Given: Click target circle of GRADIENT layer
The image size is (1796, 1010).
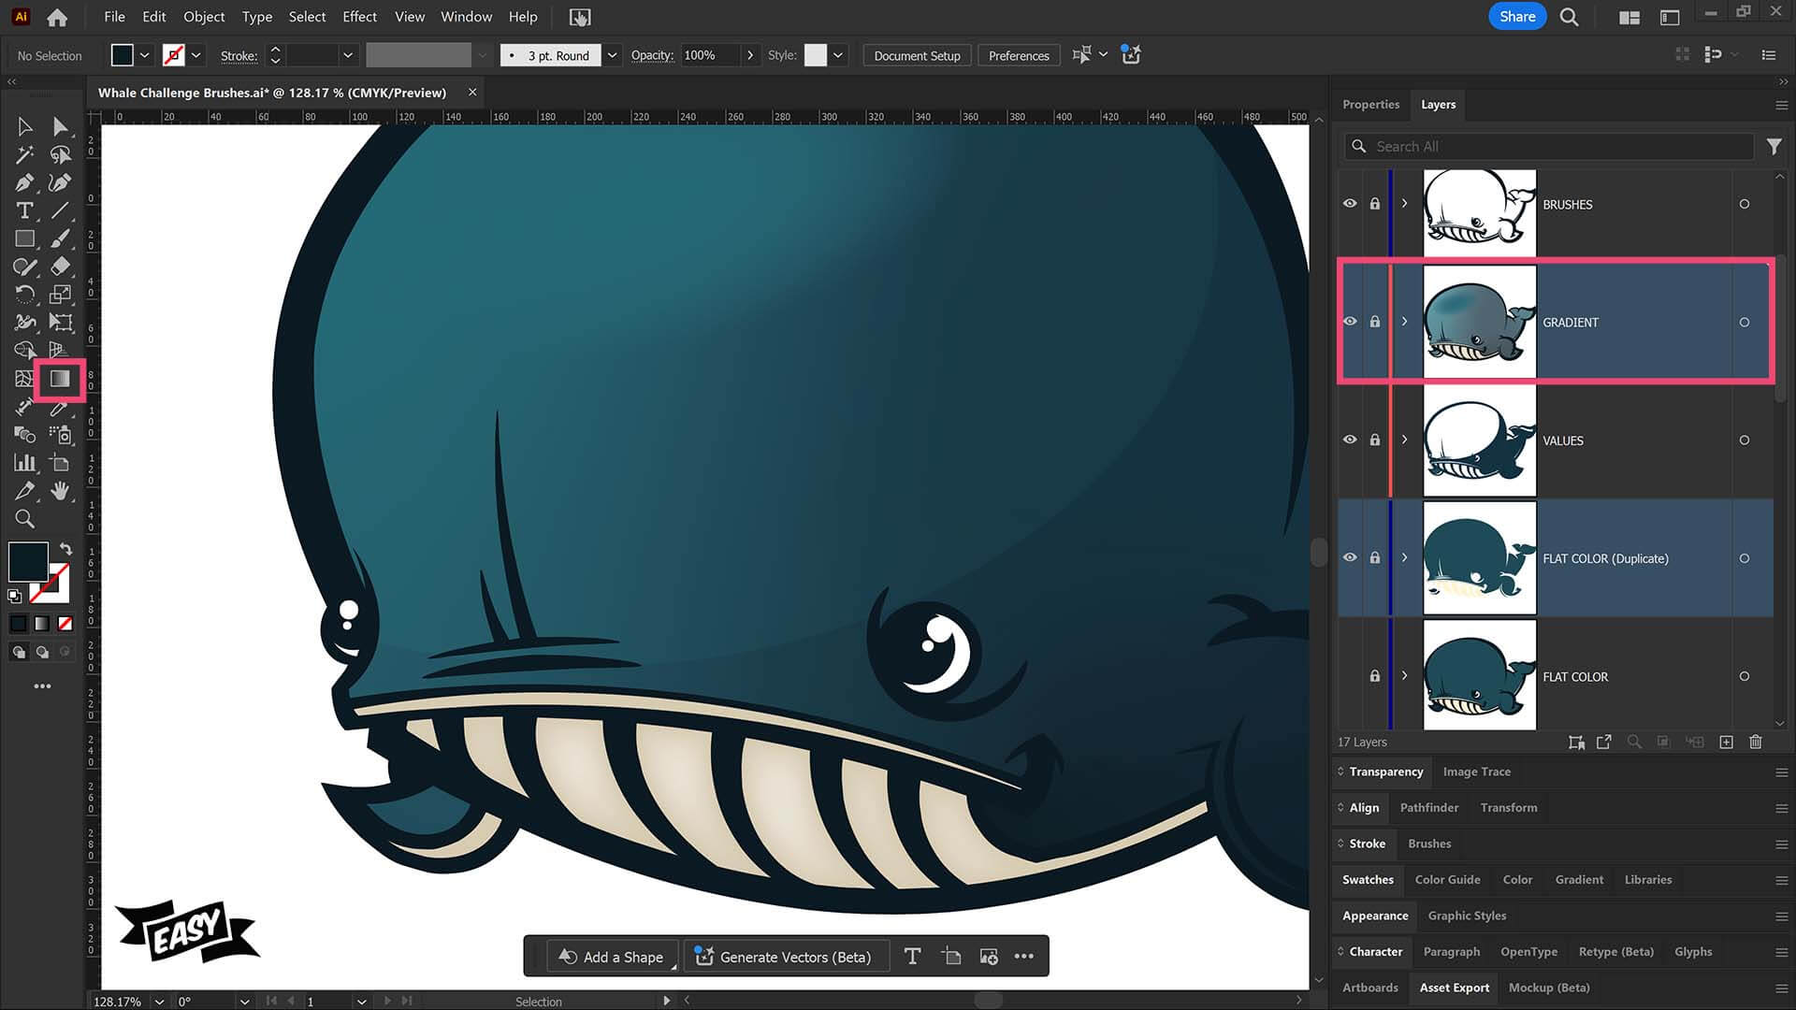Looking at the screenshot, I should point(1745,322).
